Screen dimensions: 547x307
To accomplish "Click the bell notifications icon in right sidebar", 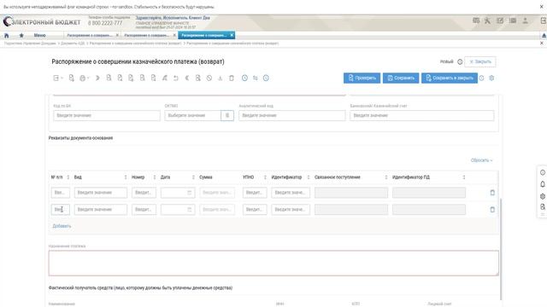I will click(543, 184).
